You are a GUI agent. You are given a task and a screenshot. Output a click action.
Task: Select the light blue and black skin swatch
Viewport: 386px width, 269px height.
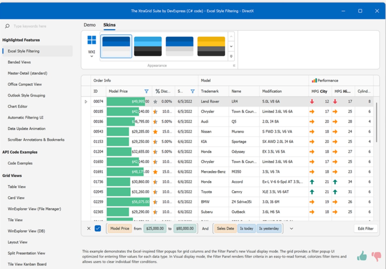point(148,46)
